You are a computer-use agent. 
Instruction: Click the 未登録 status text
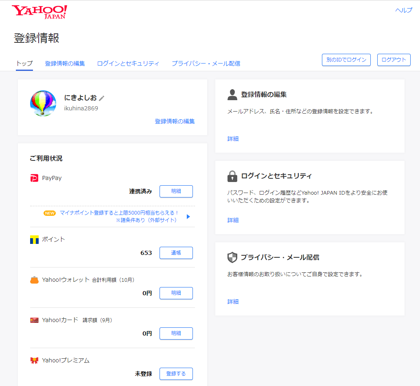[144, 374]
